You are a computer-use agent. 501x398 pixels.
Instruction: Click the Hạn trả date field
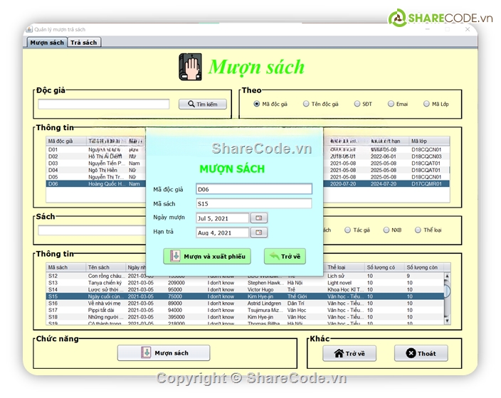(222, 232)
